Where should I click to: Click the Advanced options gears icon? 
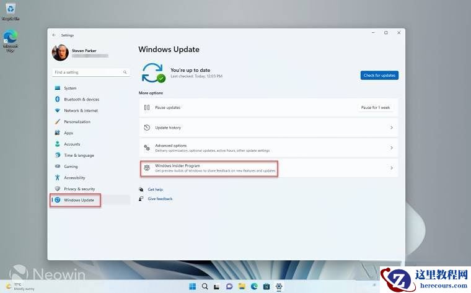point(147,147)
